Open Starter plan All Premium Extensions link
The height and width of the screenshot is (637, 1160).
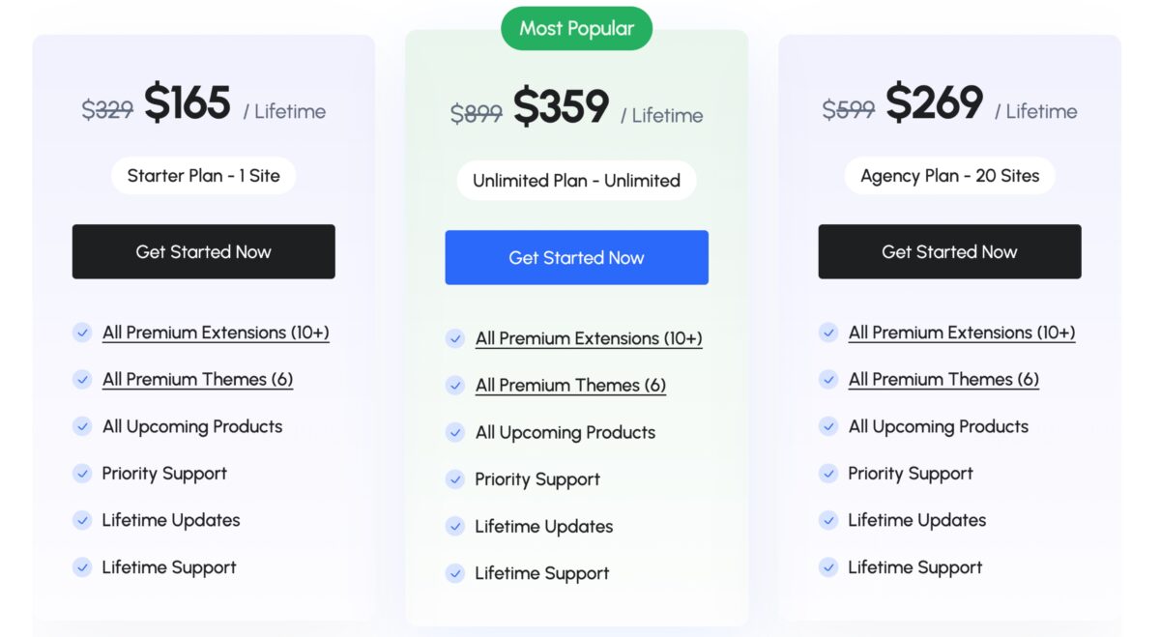click(216, 333)
